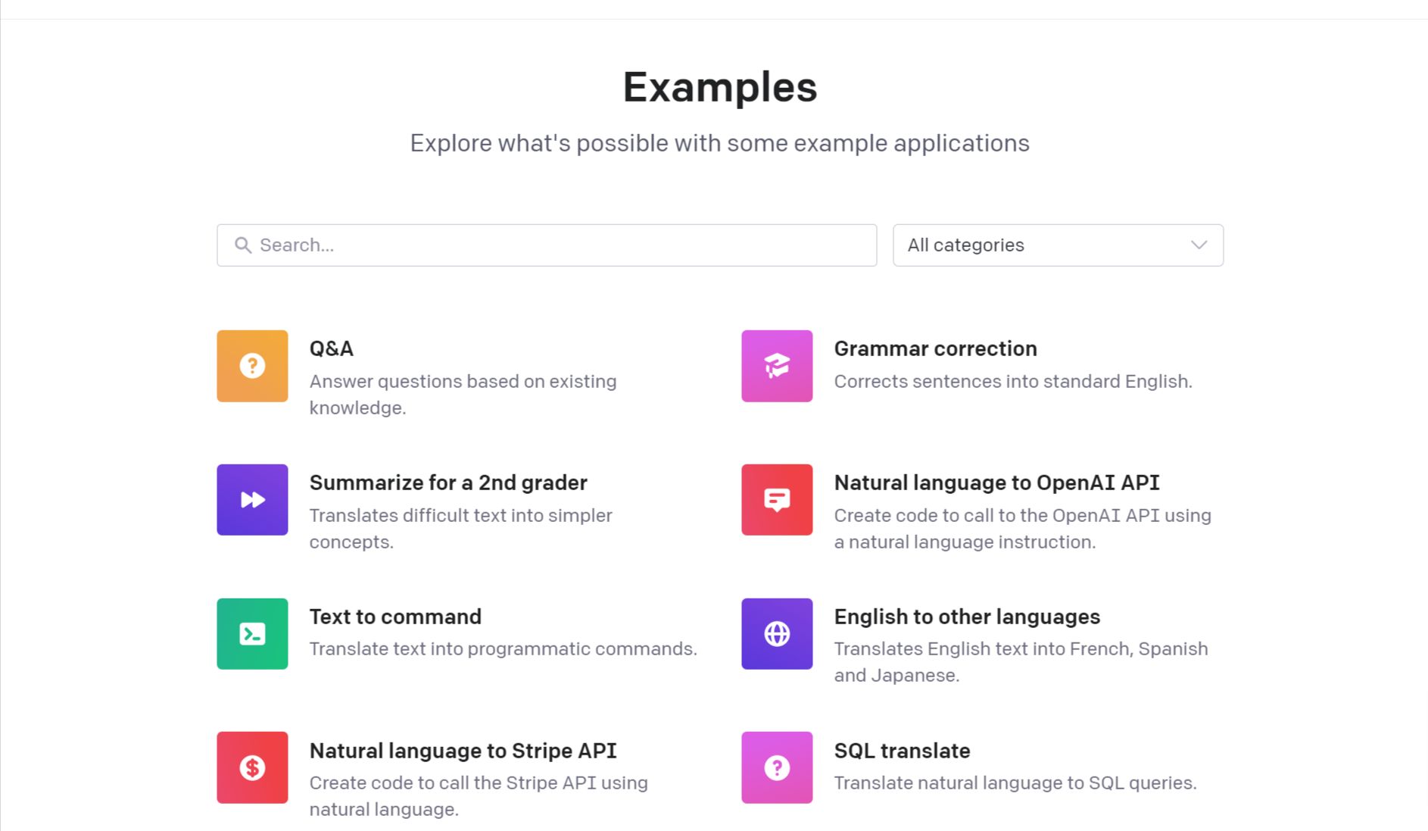1428x831 pixels.
Task: Click English to other languages title
Action: coord(967,617)
